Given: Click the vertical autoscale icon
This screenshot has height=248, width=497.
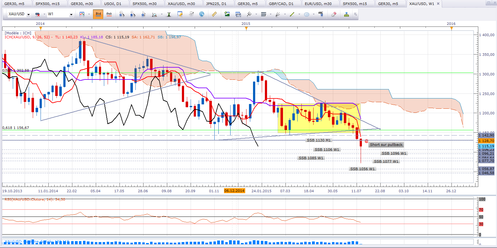Looking at the screenshot, I should [169, 14].
